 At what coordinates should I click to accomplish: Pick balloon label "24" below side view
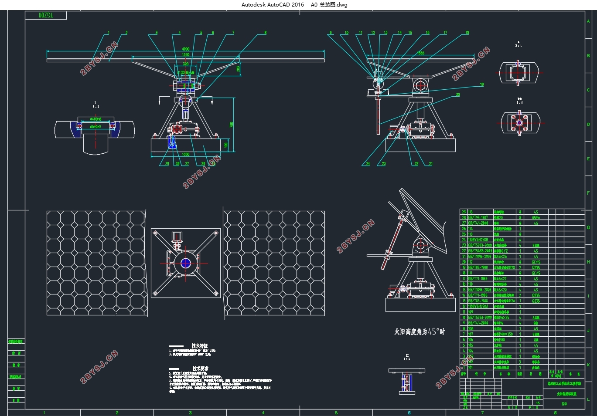[368, 164]
